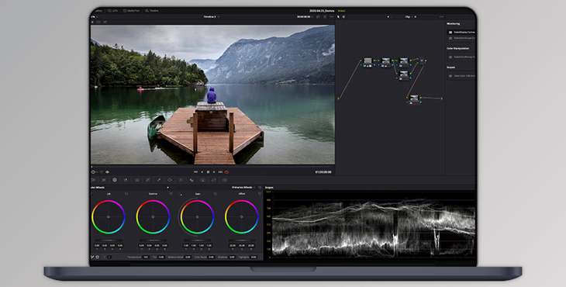
Task: Reset the Offset wheel
Action: click(x=260, y=194)
